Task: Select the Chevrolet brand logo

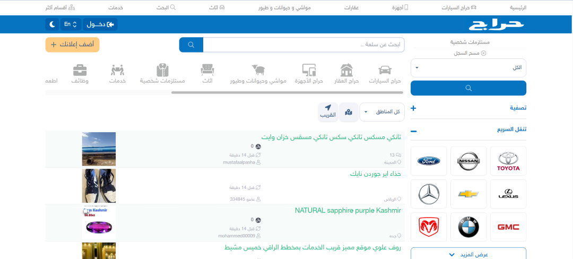Action: [468, 194]
